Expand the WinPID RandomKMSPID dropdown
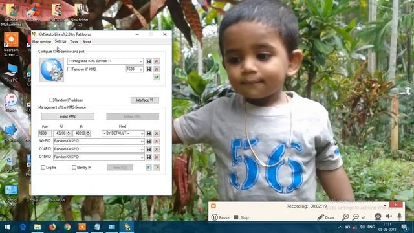The image size is (414, 233). (x=142, y=141)
